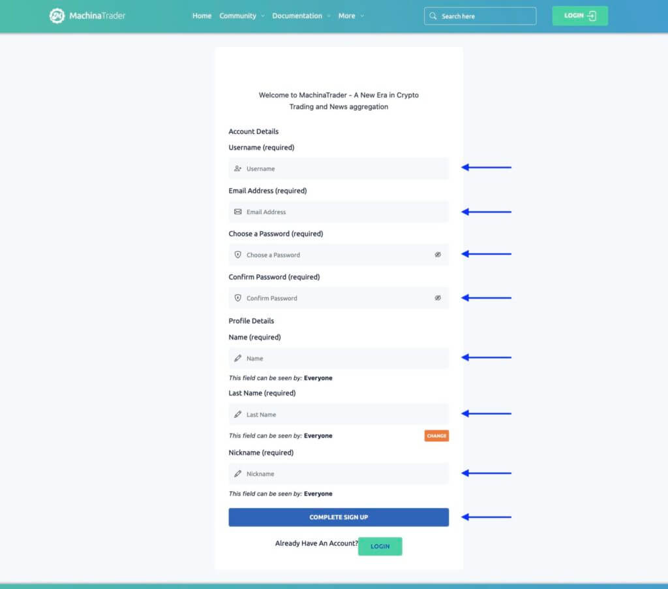Open the Community menu
This screenshot has height=589, width=668.
click(237, 16)
